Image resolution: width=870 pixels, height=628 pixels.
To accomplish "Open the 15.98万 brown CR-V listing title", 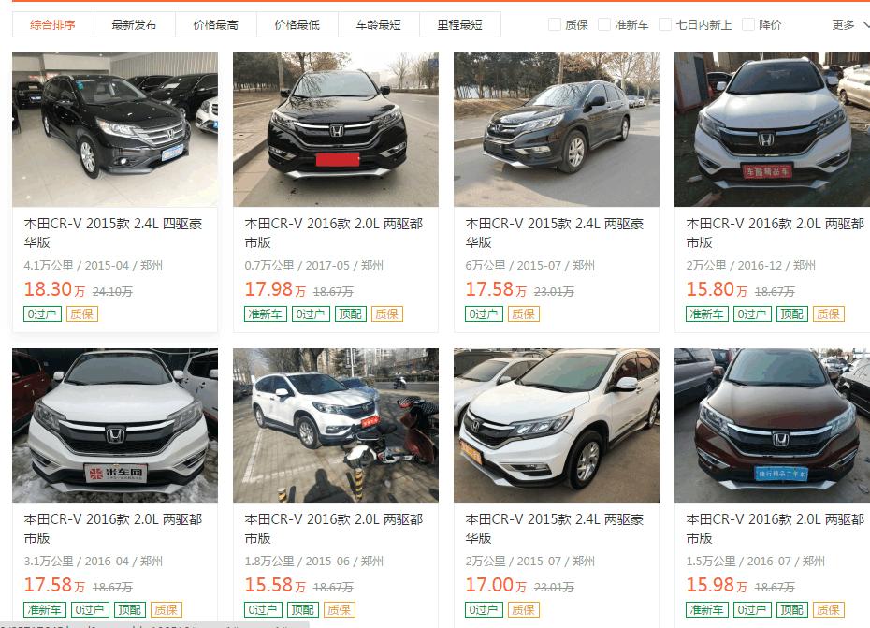I will point(776,528).
